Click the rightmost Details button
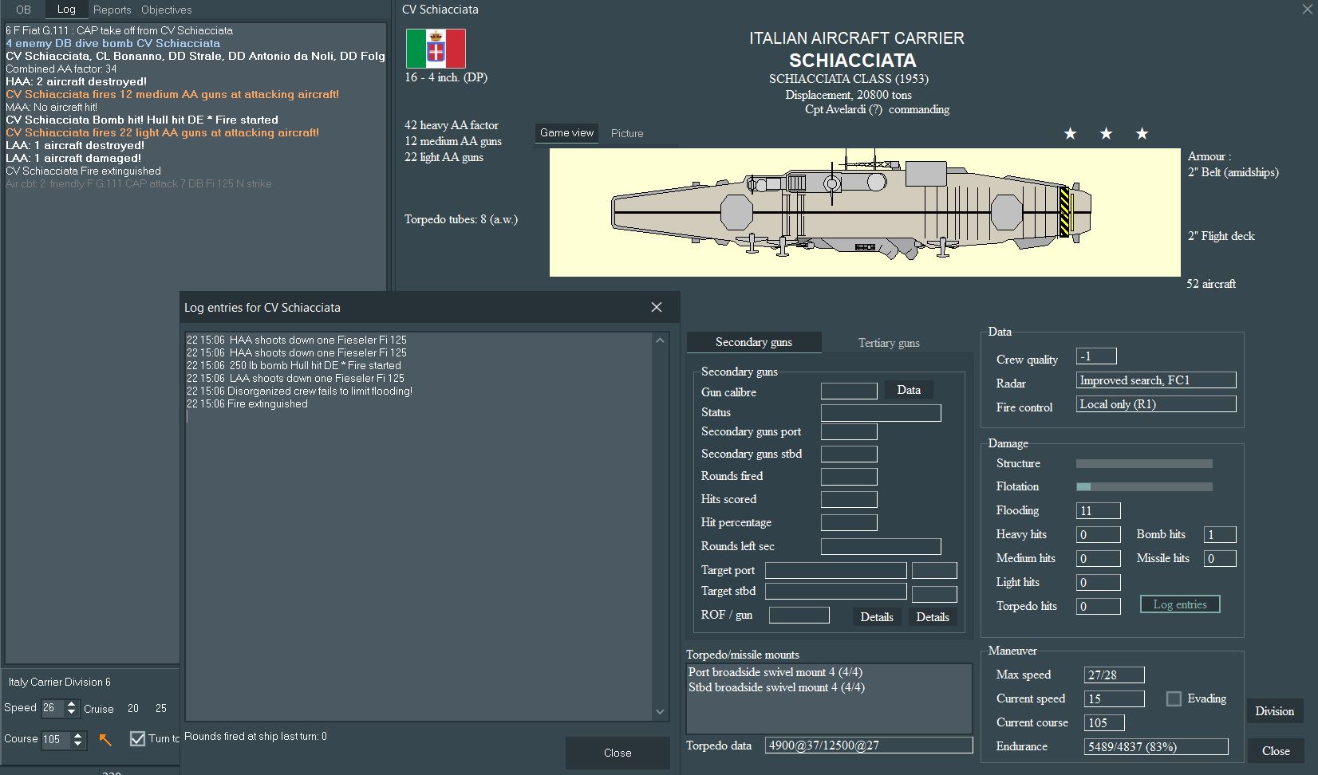 coord(933,617)
